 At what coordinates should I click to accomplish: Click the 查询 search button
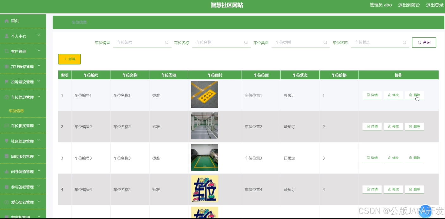click(424, 42)
